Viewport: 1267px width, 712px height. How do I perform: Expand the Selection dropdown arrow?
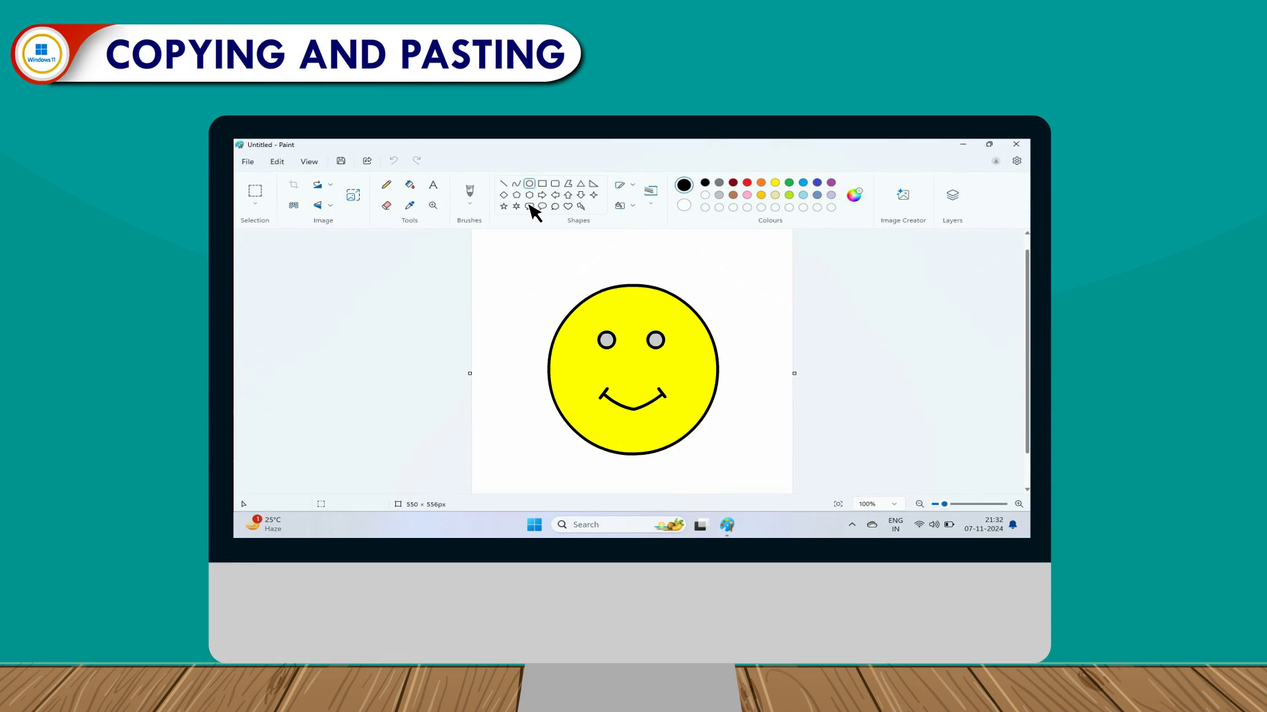tap(255, 204)
